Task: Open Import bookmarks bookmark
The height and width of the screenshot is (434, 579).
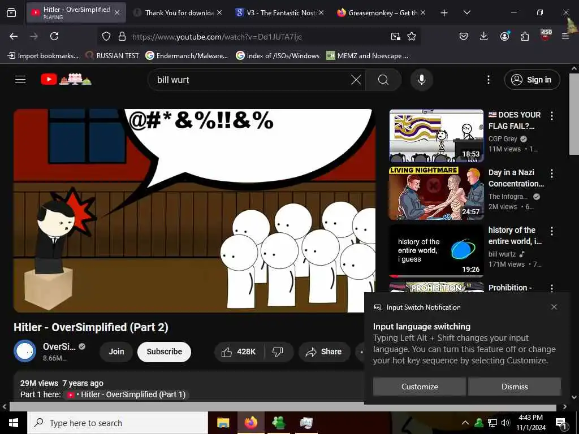Action: (x=43, y=56)
